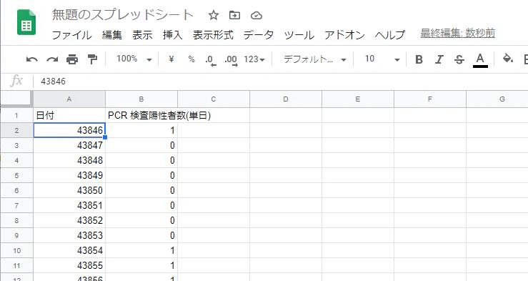Check the cloud save status icon
Image resolution: width=528 pixels, height=281 pixels.
(256, 15)
